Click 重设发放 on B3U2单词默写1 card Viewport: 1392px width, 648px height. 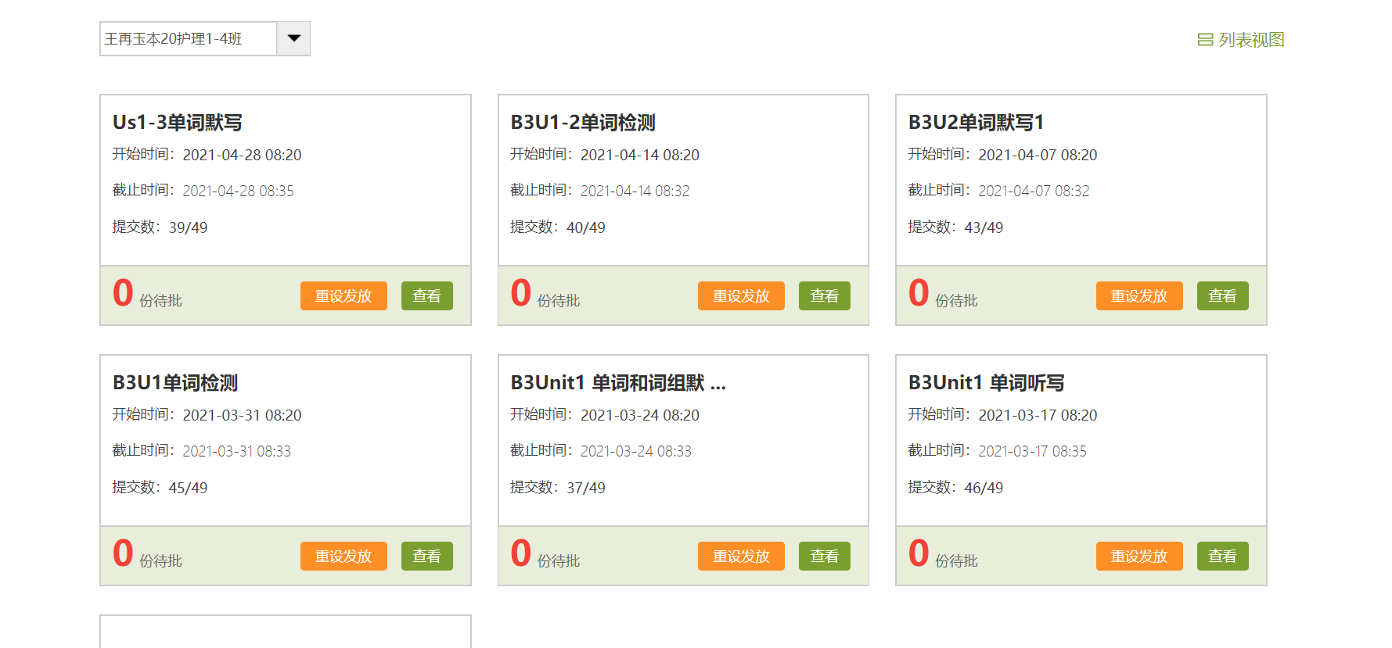1139,295
